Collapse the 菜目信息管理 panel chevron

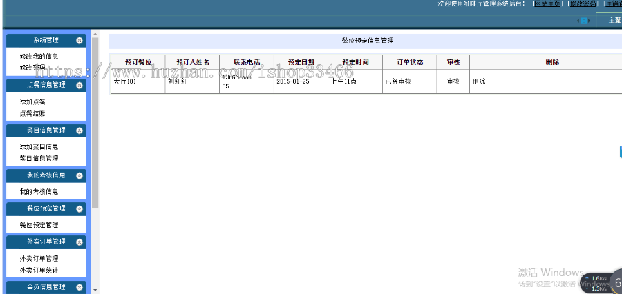point(79,130)
